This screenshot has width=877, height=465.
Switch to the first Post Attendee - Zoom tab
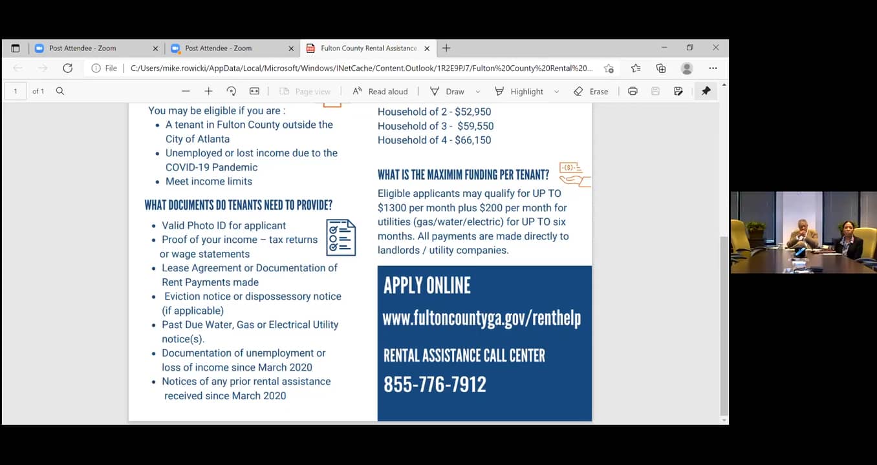click(x=96, y=48)
